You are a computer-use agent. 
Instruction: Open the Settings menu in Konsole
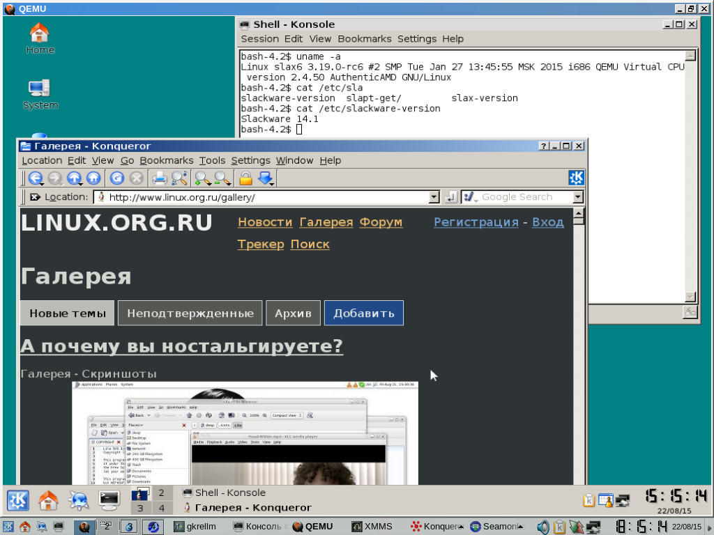click(x=417, y=39)
